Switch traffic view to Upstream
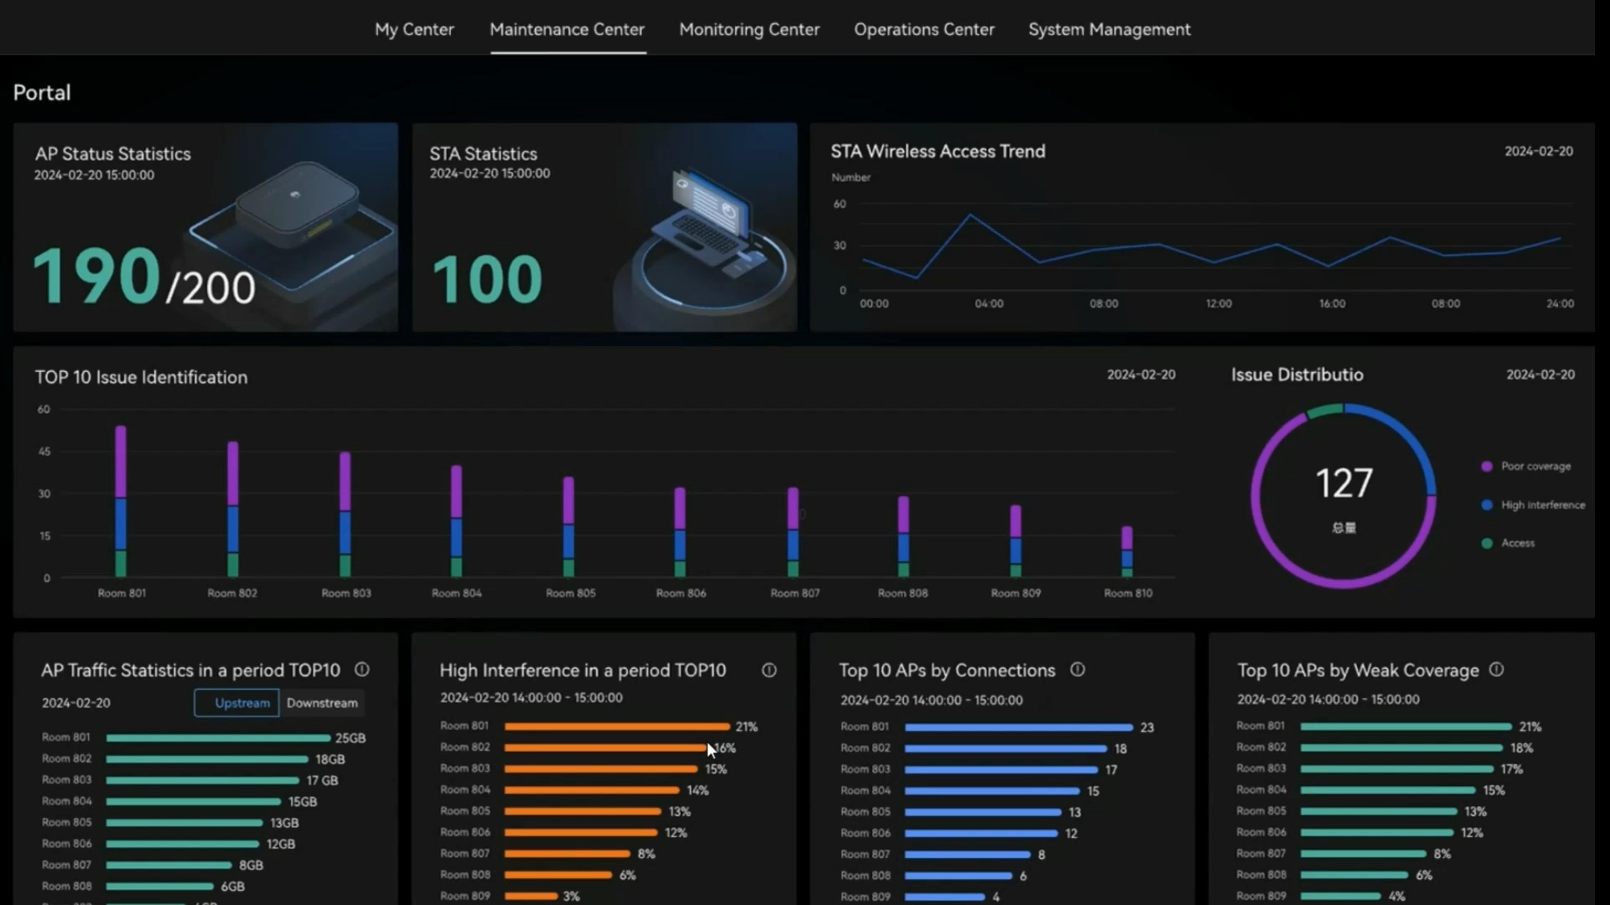The width and height of the screenshot is (1610, 905). (x=241, y=703)
